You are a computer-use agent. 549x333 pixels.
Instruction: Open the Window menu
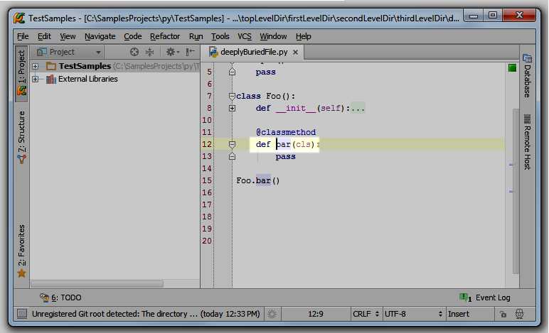point(273,36)
